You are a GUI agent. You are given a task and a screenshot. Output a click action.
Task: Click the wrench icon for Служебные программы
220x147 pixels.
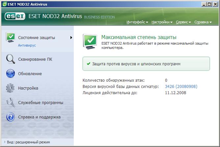(11, 102)
